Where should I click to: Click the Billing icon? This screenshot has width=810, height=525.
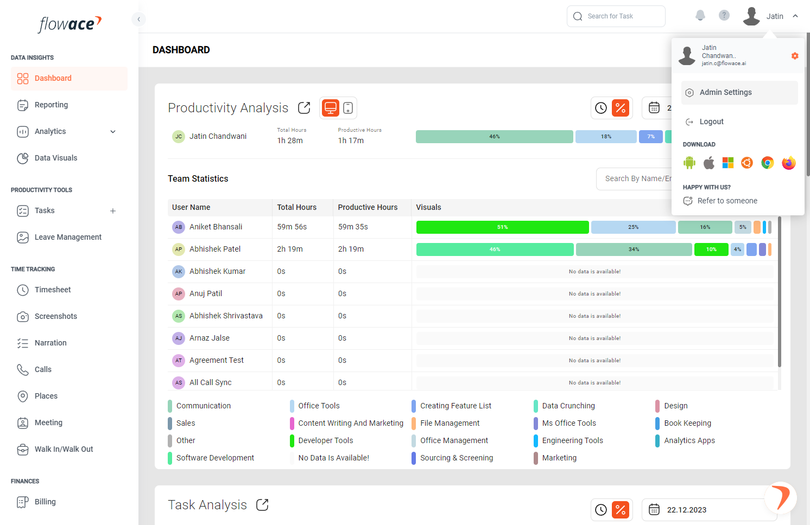23,502
